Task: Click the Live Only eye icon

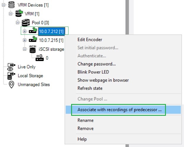Action: (x=12, y=67)
